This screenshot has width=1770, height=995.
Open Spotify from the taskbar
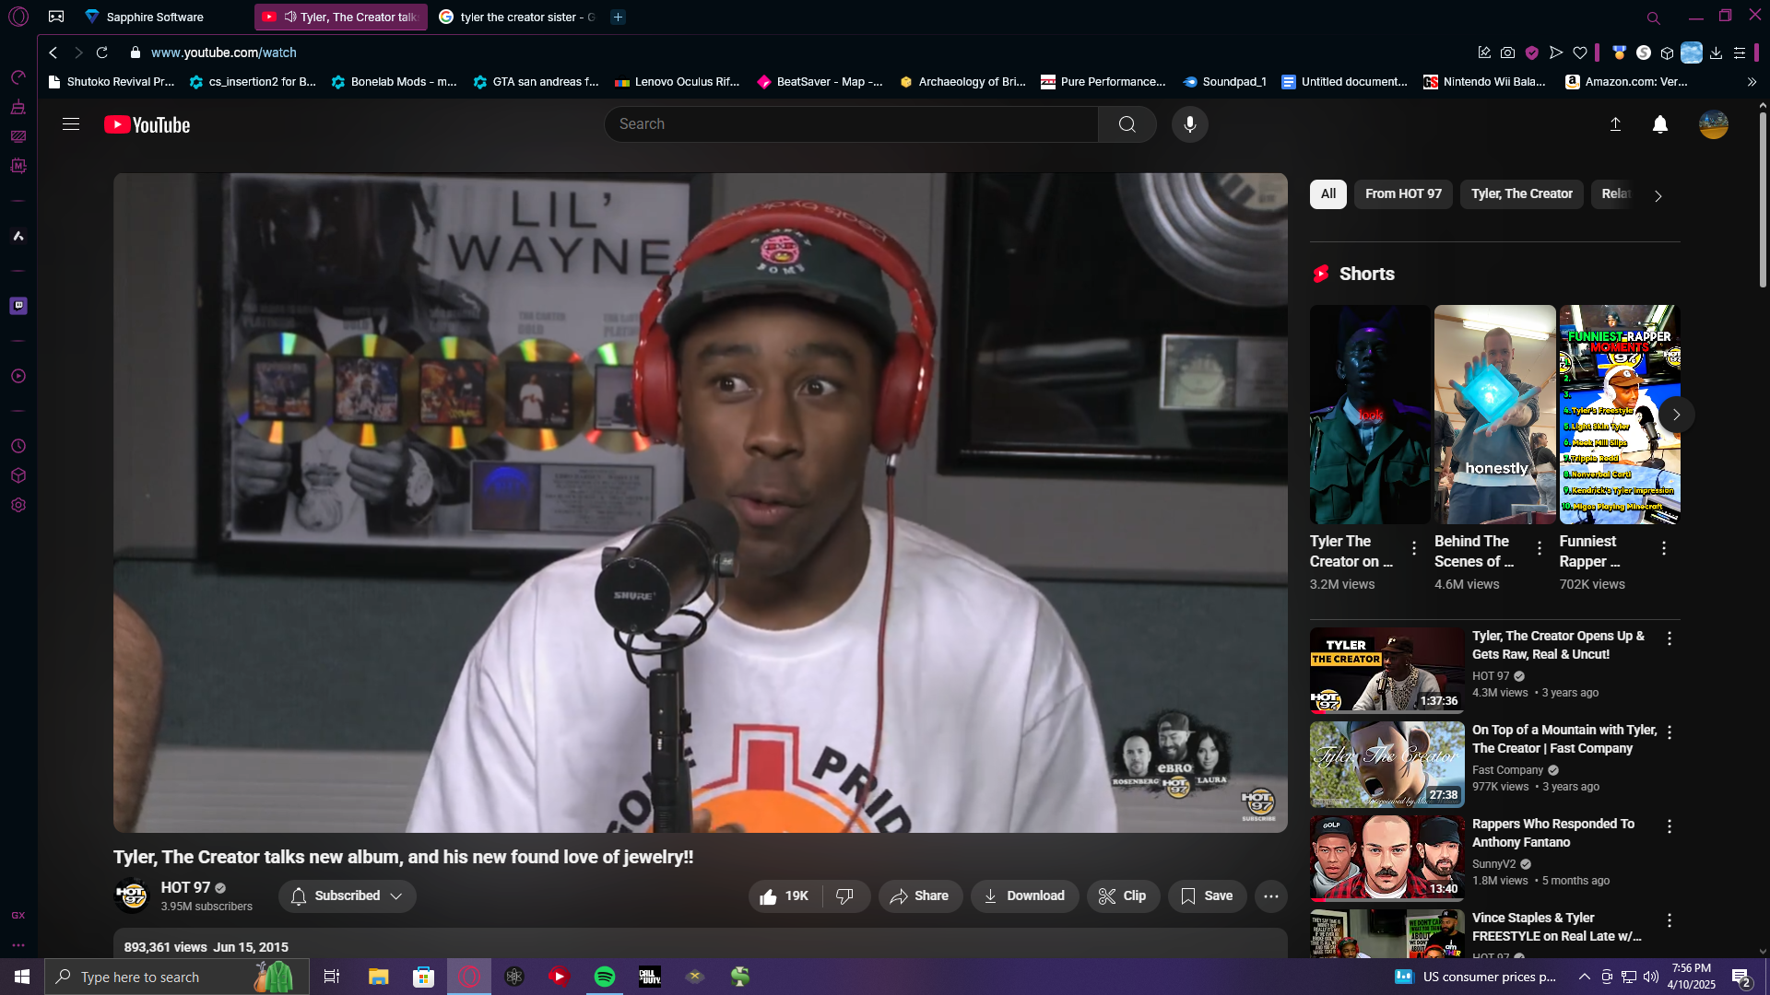point(605,977)
